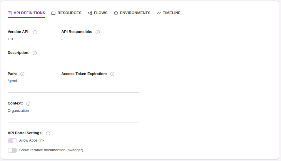The width and height of the screenshot is (281, 161).
Task: Click the info icon next to API Responsible
Action: point(98,32)
